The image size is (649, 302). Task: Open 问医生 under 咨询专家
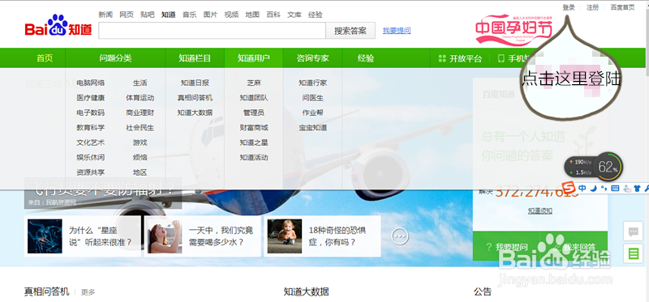pos(313,98)
